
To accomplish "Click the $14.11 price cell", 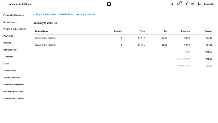I will tap(141, 45).
